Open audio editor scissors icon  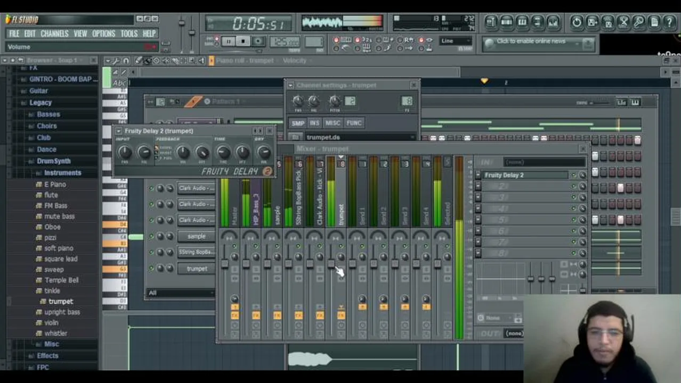click(x=623, y=22)
